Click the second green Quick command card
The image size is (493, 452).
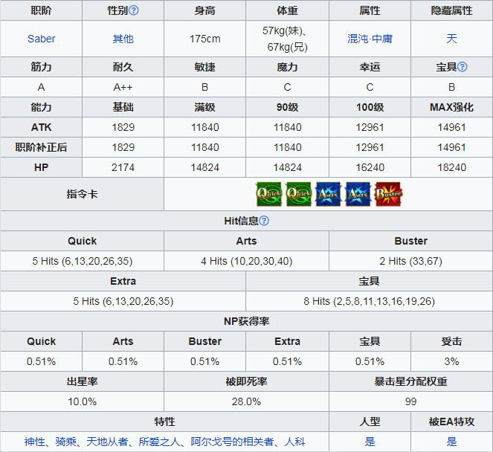tap(299, 194)
